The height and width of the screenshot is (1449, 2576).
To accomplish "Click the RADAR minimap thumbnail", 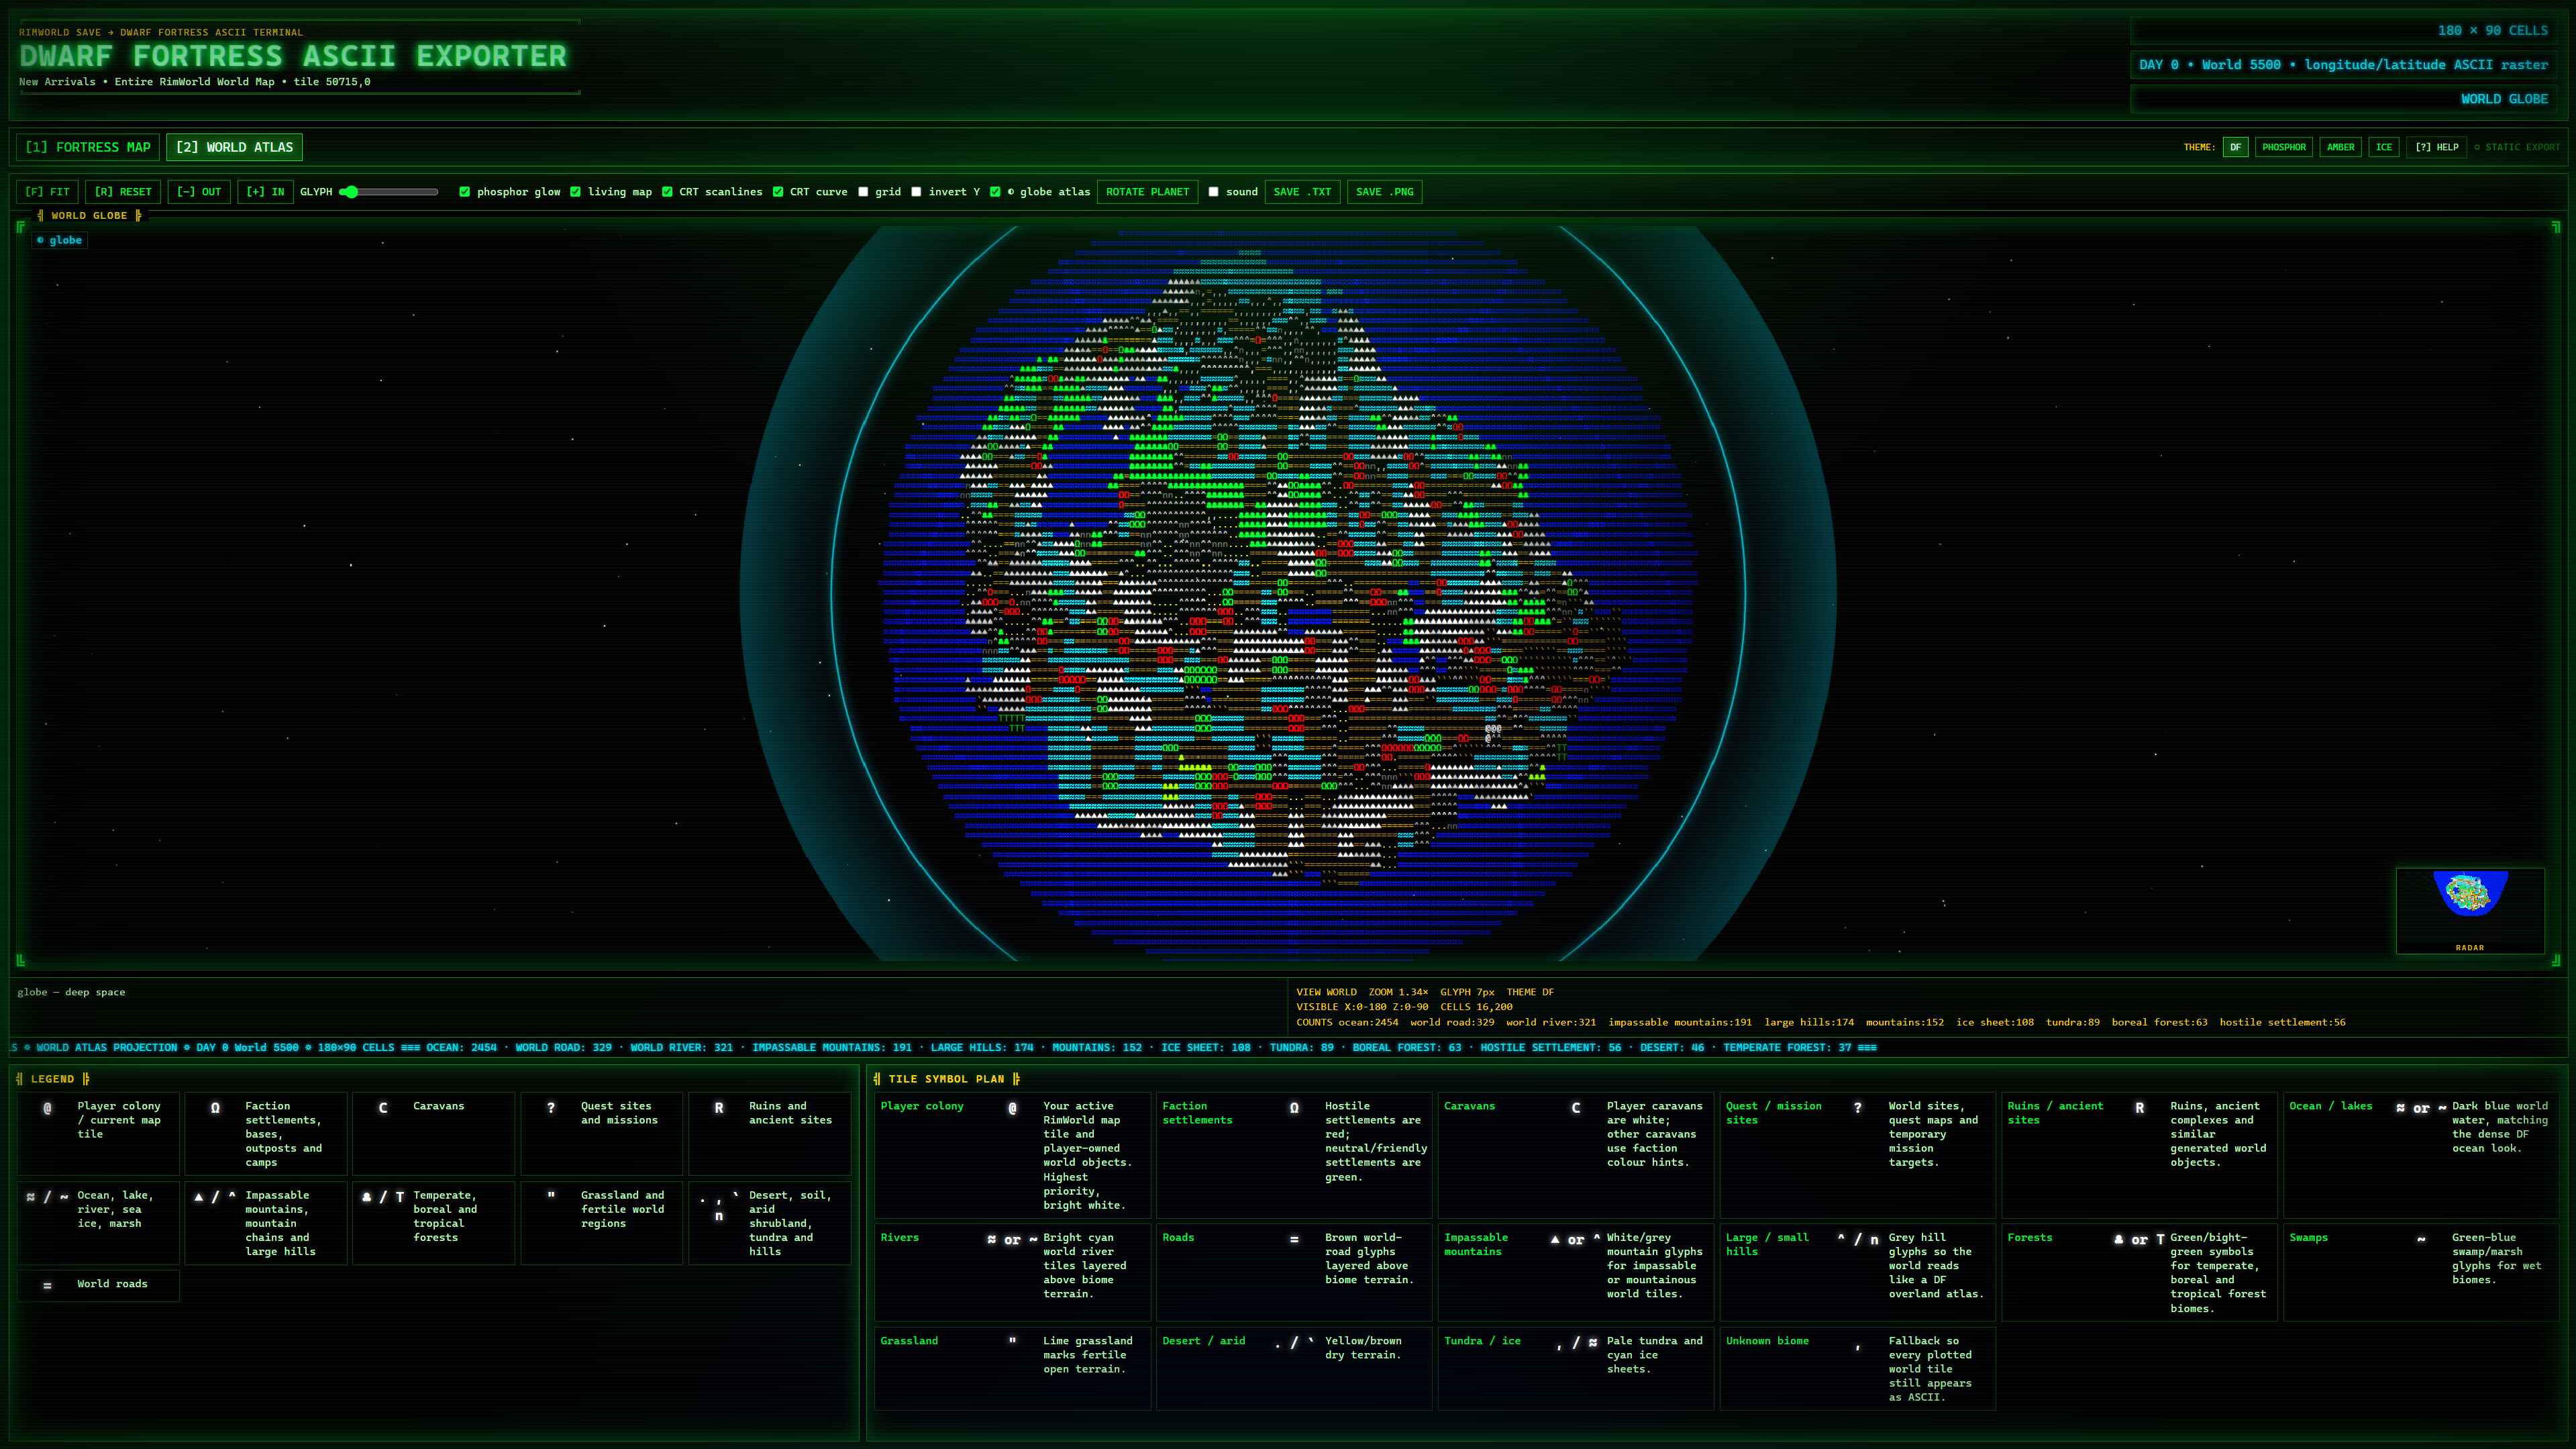I will click(2470, 911).
